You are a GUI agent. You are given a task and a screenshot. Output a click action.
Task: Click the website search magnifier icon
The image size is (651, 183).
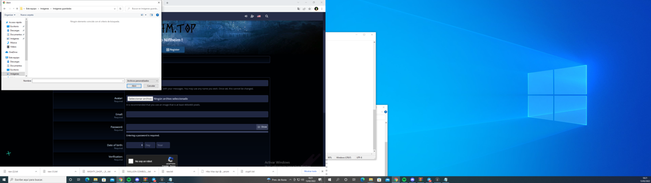click(266, 16)
